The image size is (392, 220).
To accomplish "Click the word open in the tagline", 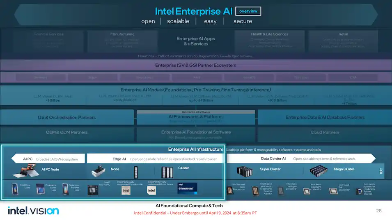I will coord(148,21).
